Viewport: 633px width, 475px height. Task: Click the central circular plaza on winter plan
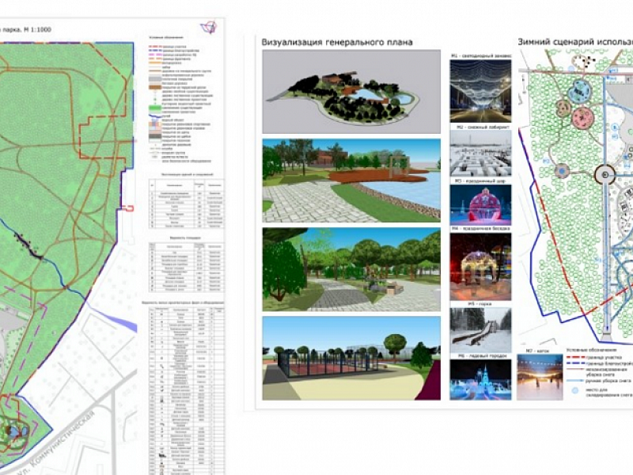604,175
